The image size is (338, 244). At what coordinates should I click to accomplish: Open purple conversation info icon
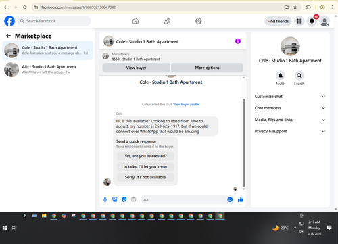(x=238, y=41)
